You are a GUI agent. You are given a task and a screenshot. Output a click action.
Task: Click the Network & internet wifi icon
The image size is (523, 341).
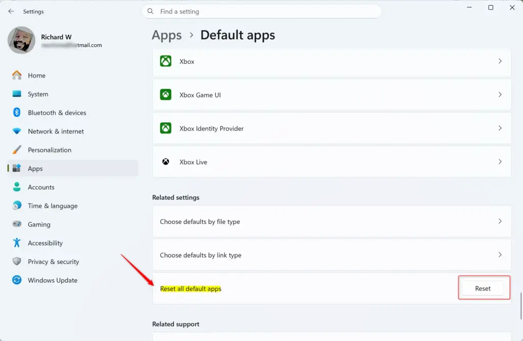pyautogui.click(x=17, y=131)
